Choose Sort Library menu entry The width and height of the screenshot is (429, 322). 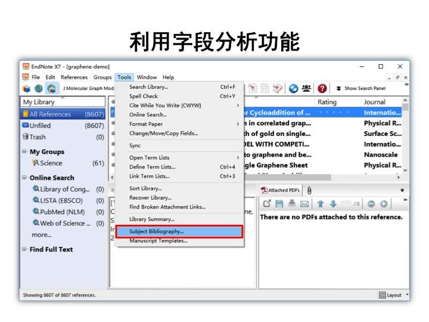pyautogui.click(x=179, y=188)
